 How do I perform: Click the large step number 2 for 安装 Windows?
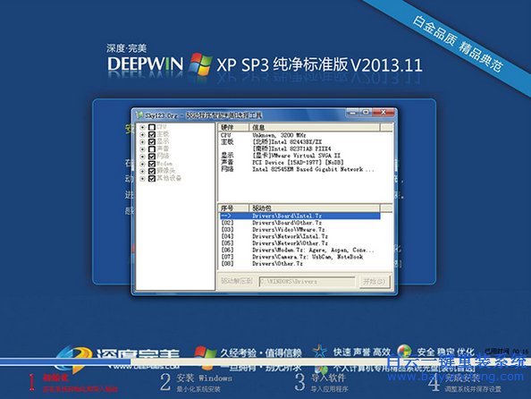click(x=164, y=382)
